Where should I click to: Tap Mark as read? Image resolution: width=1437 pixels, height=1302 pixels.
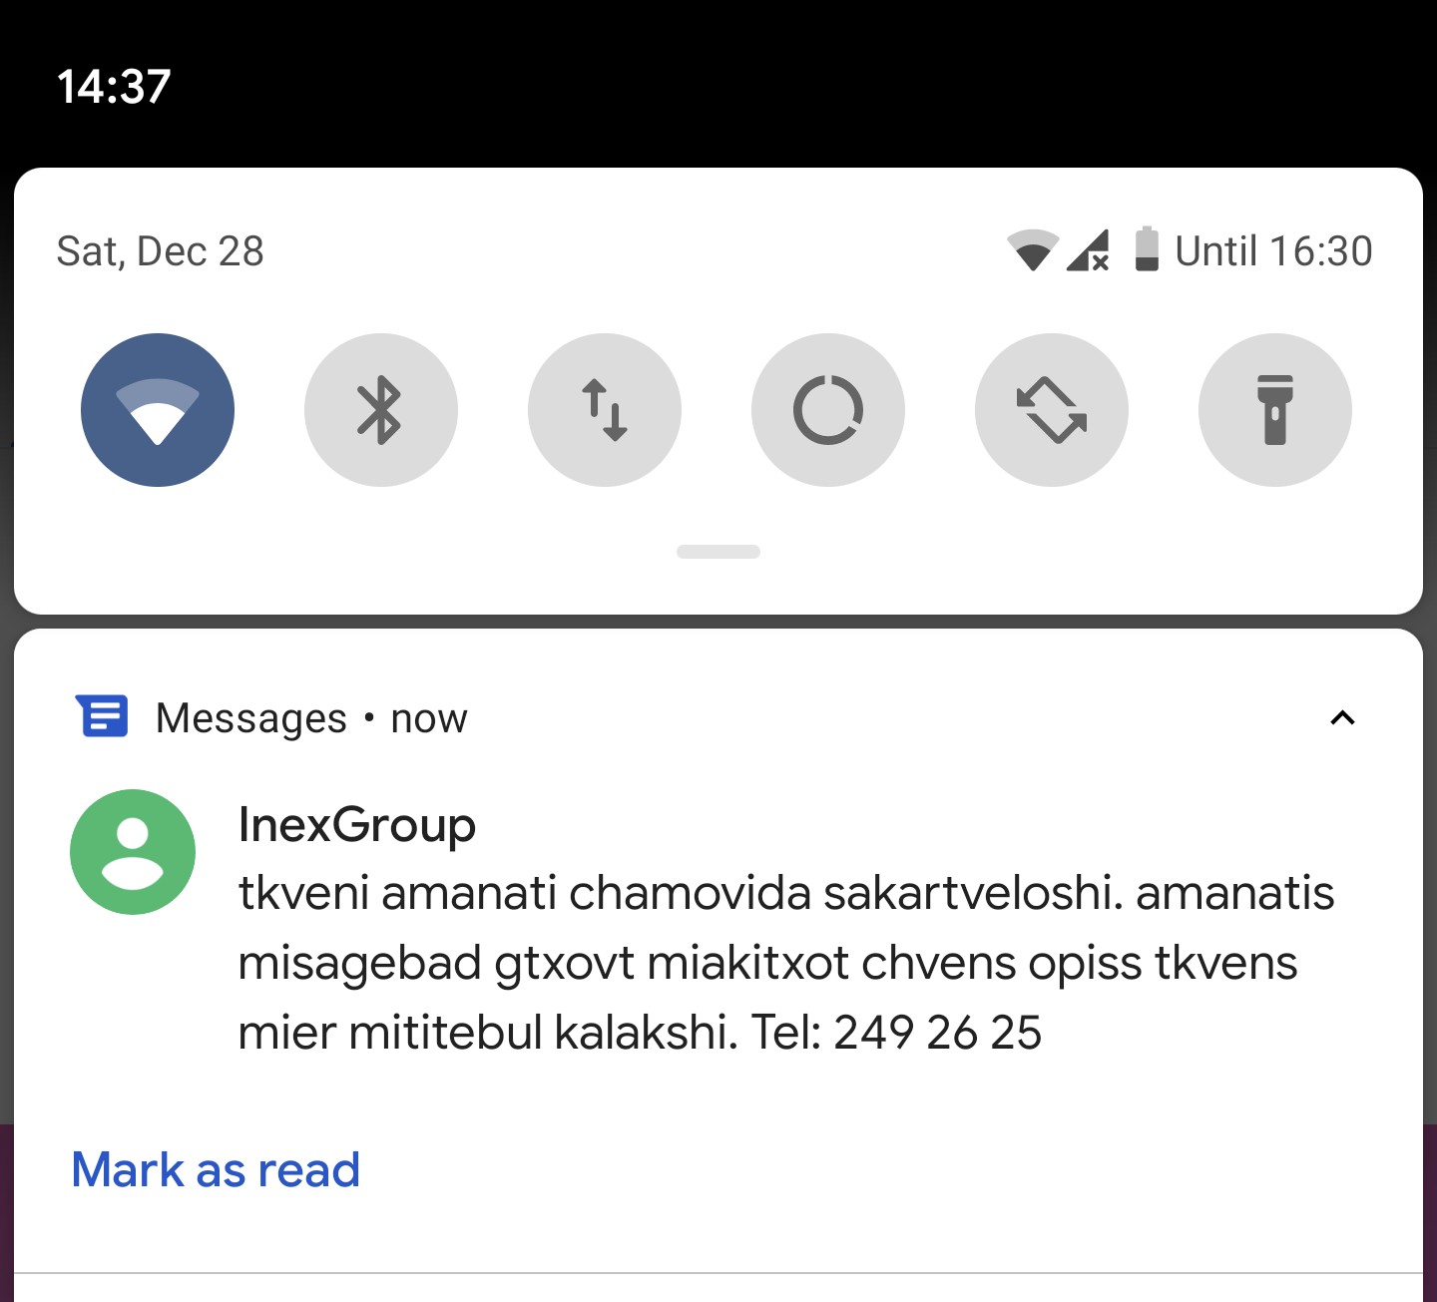click(x=216, y=1169)
